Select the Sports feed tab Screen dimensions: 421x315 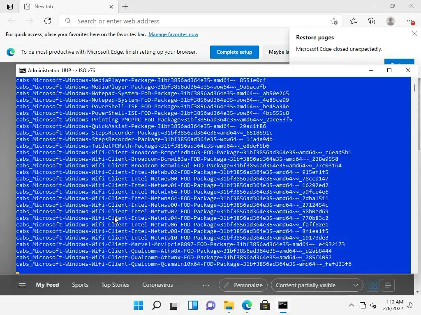80,285
